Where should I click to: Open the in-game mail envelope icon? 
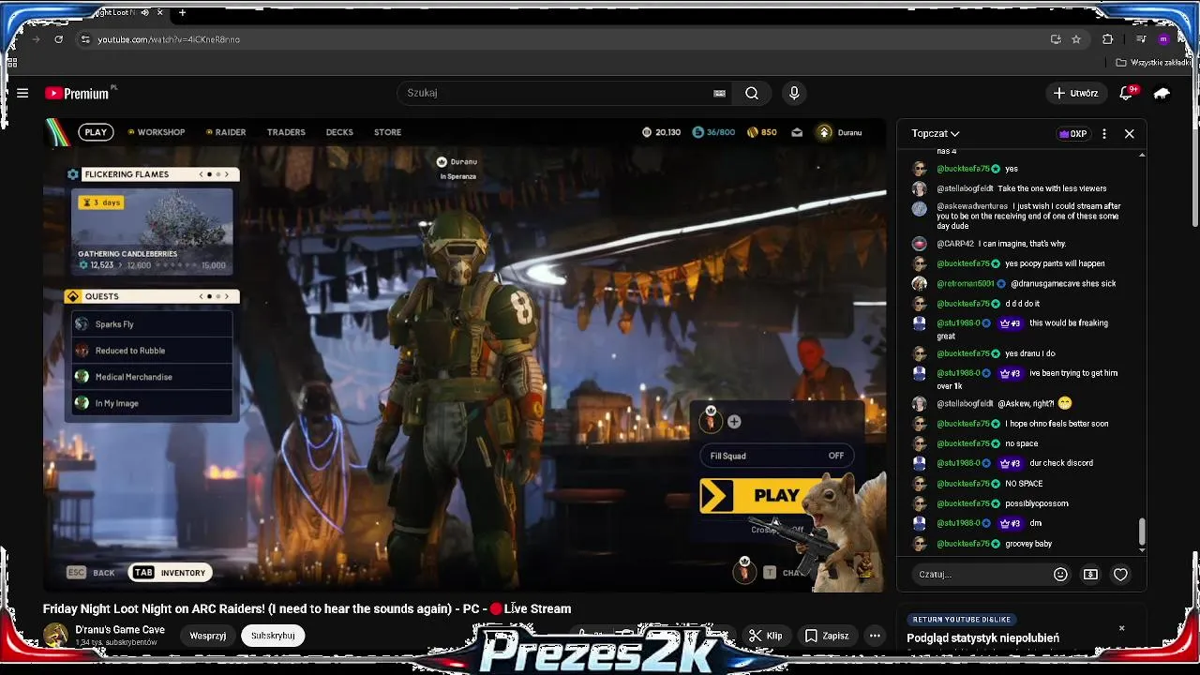(x=797, y=132)
